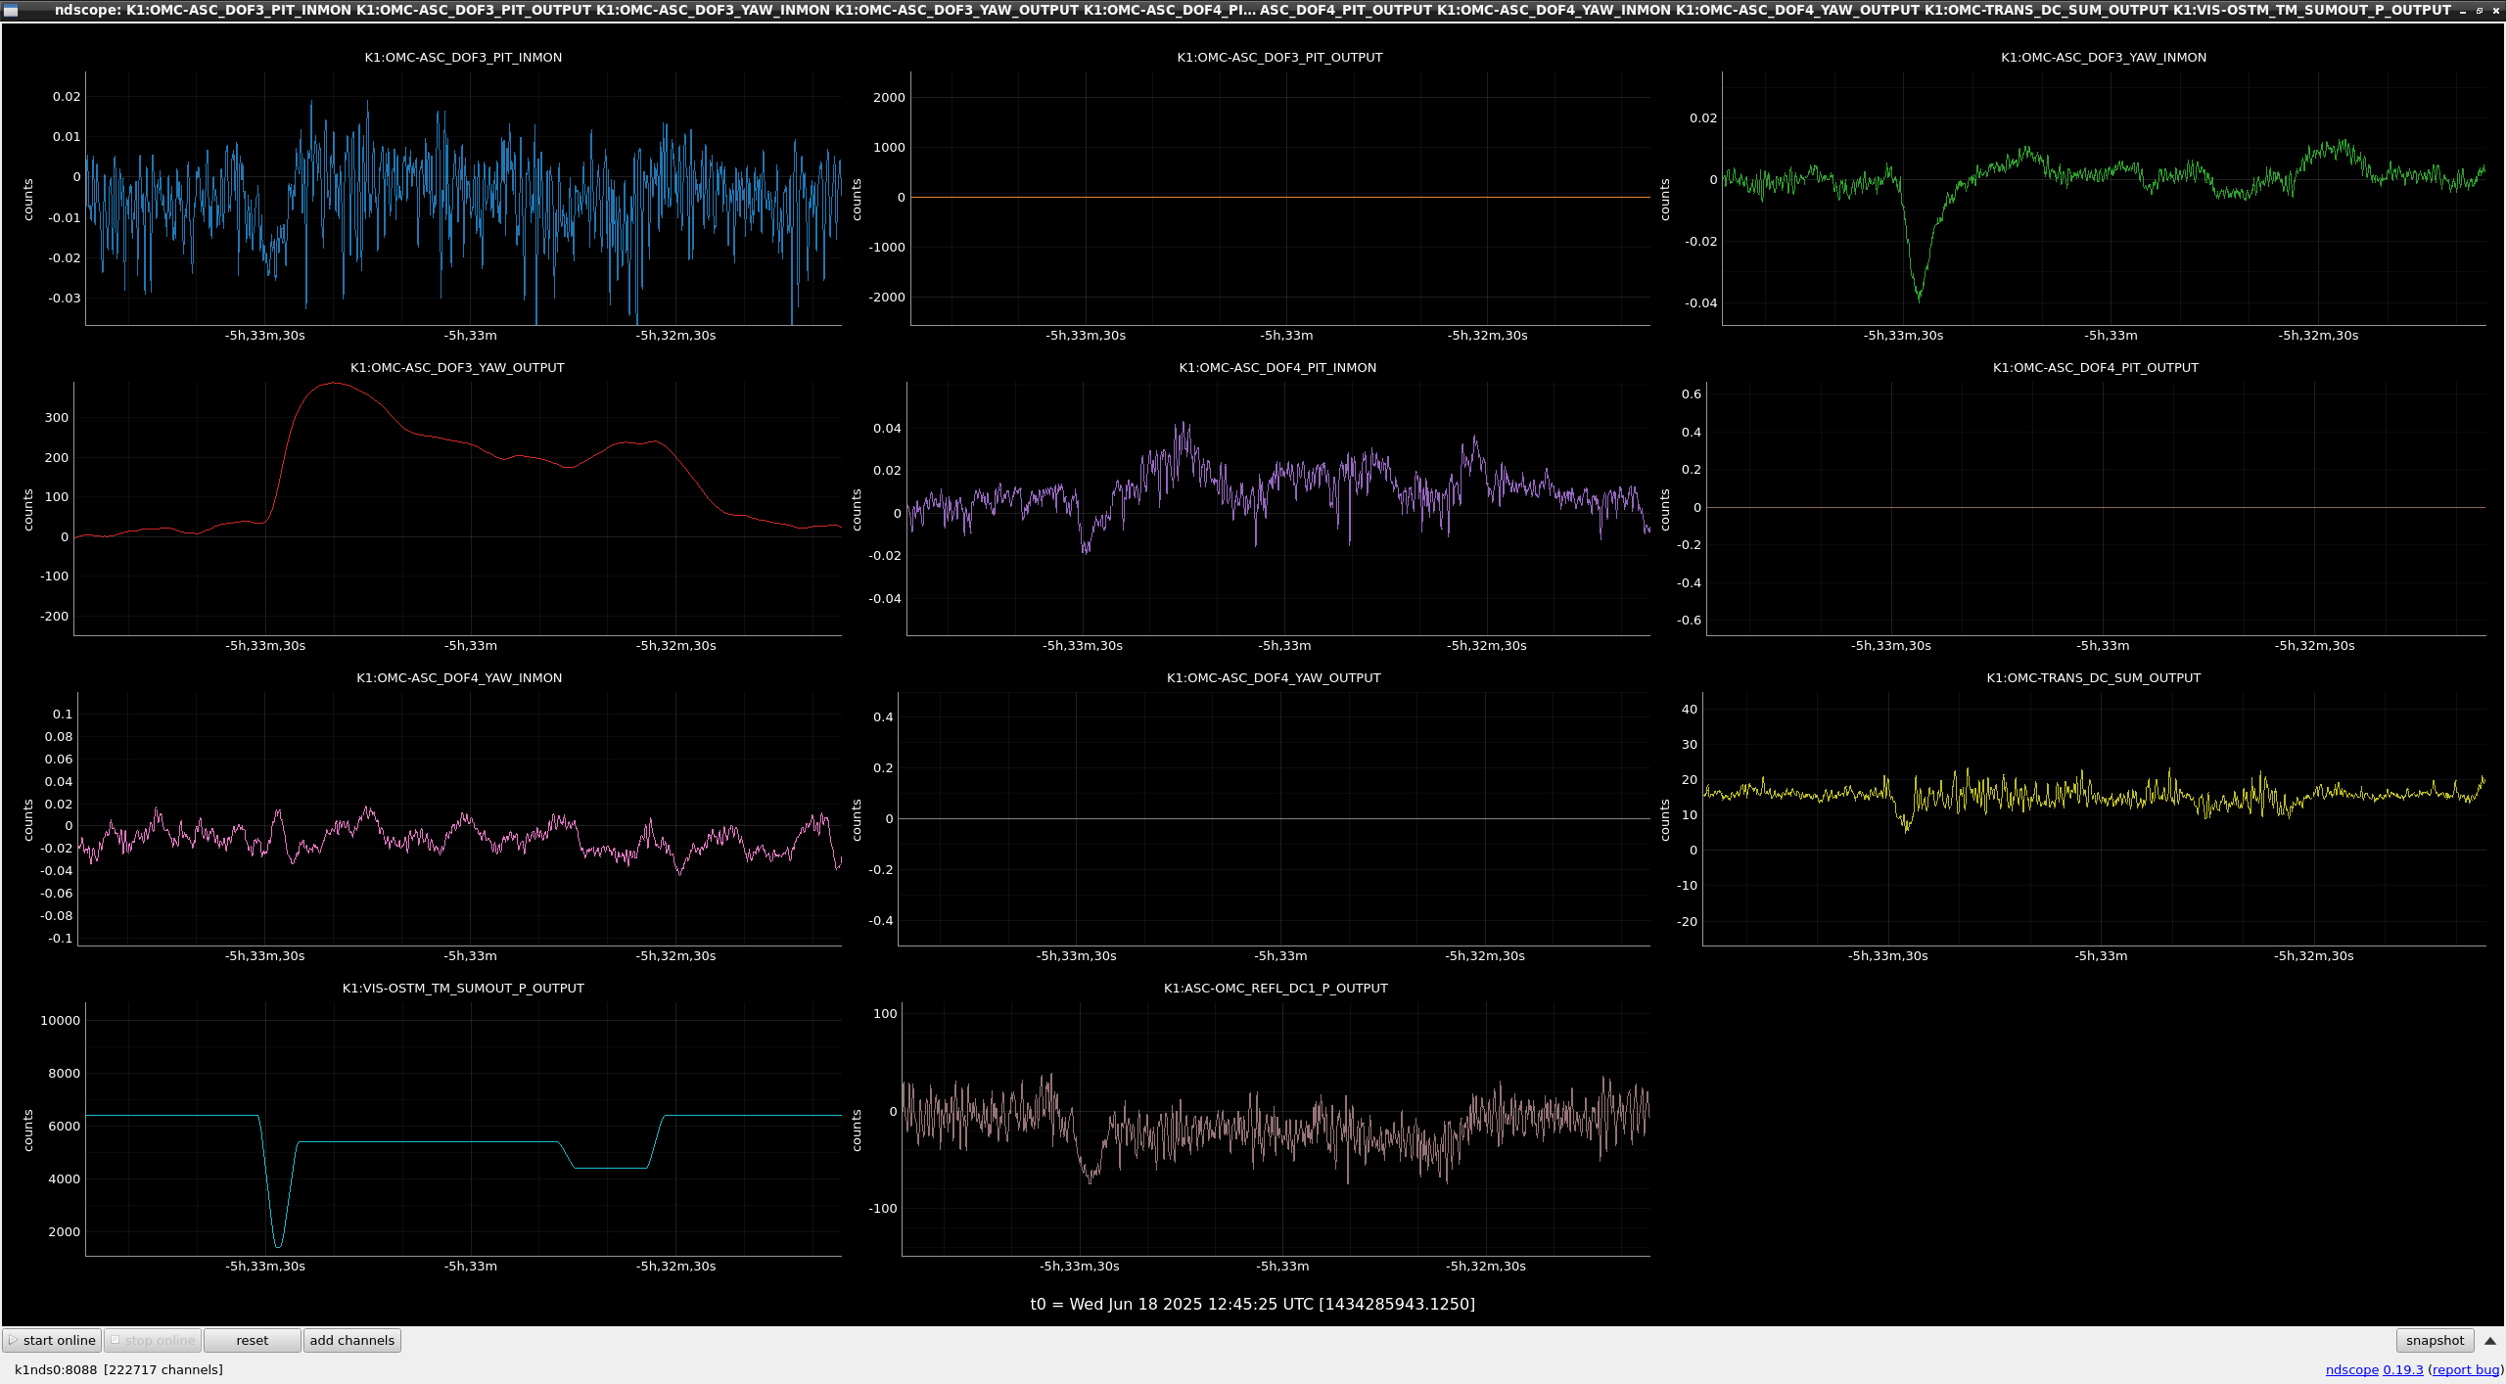Open the report bug link

[x=2465, y=1369]
